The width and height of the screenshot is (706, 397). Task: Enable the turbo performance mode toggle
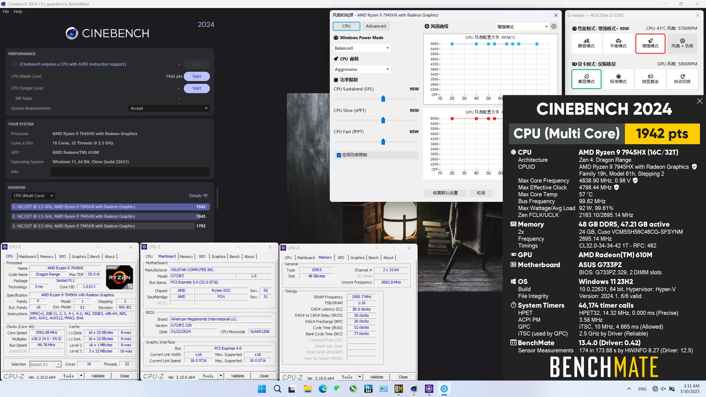[650, 43]
